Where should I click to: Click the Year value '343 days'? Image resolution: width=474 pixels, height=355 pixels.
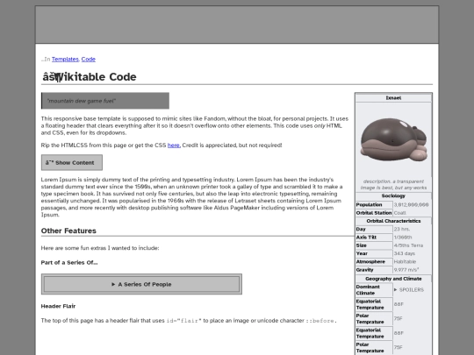pyautogui.click(x=404, y=253)
